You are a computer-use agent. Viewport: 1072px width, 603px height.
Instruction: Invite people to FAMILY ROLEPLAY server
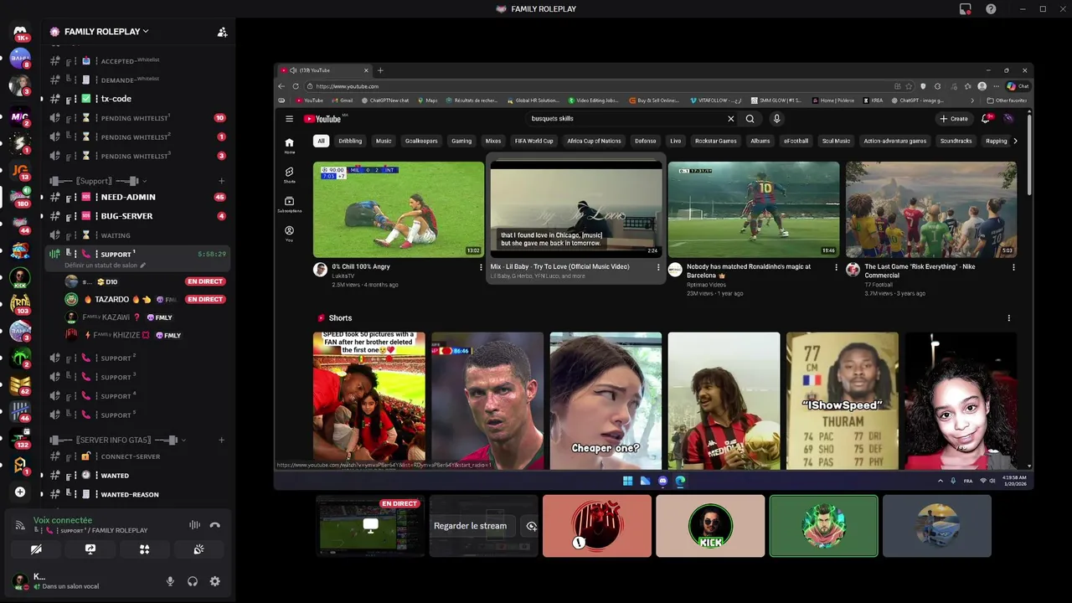coord(222,32)
